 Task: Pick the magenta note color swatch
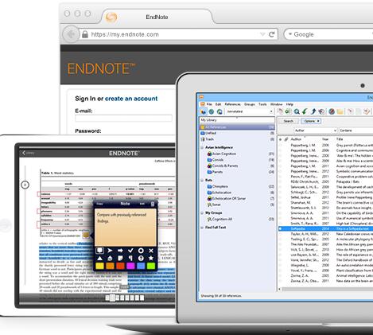130,266
